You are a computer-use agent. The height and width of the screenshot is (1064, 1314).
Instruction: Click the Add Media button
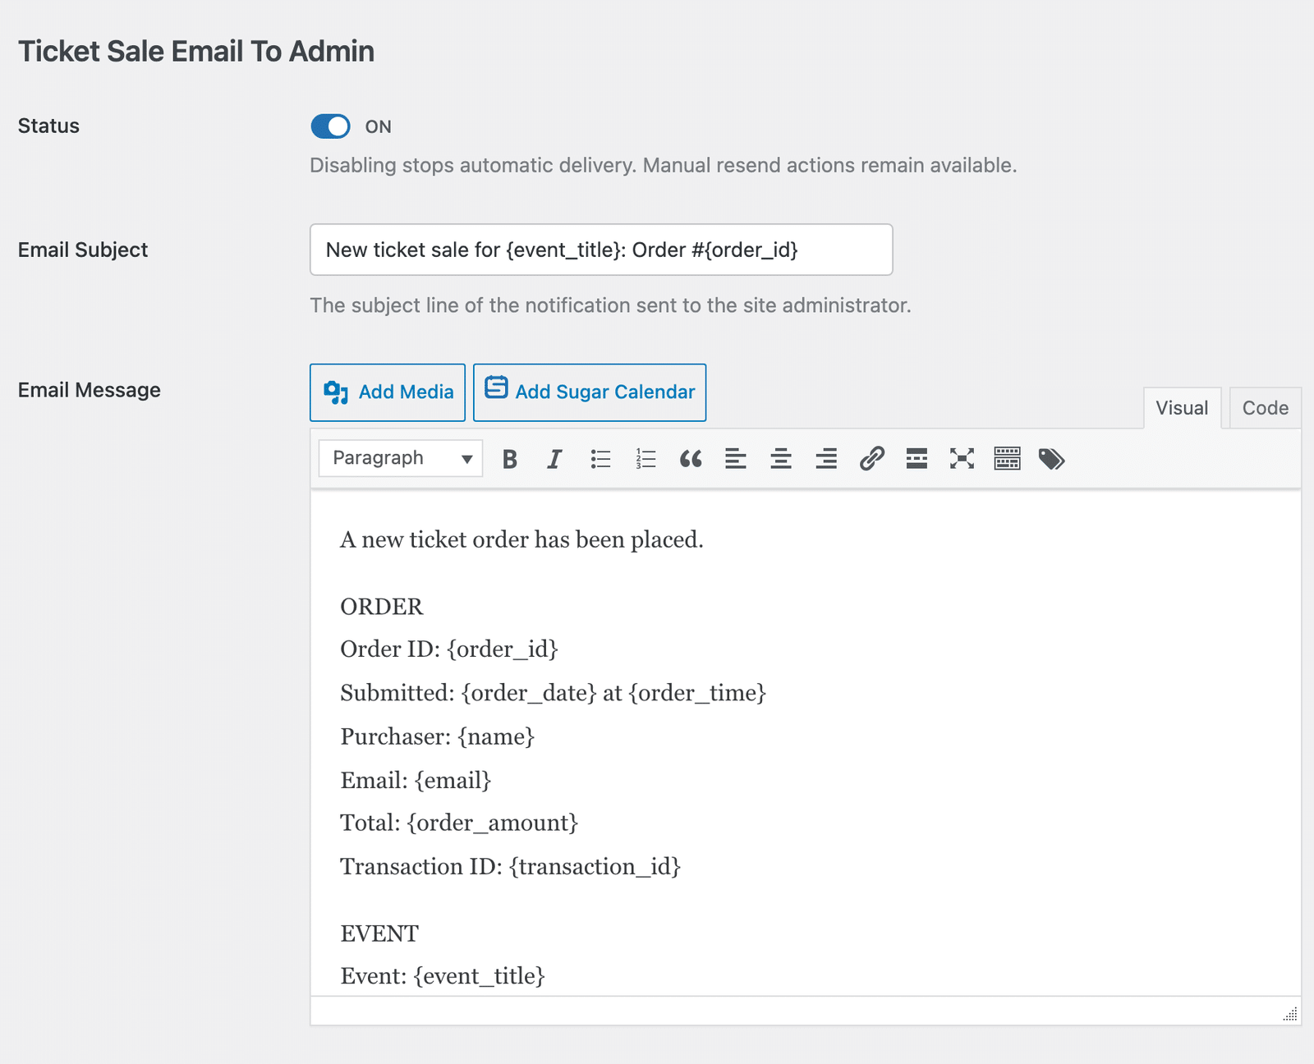[x=388, y=392]
